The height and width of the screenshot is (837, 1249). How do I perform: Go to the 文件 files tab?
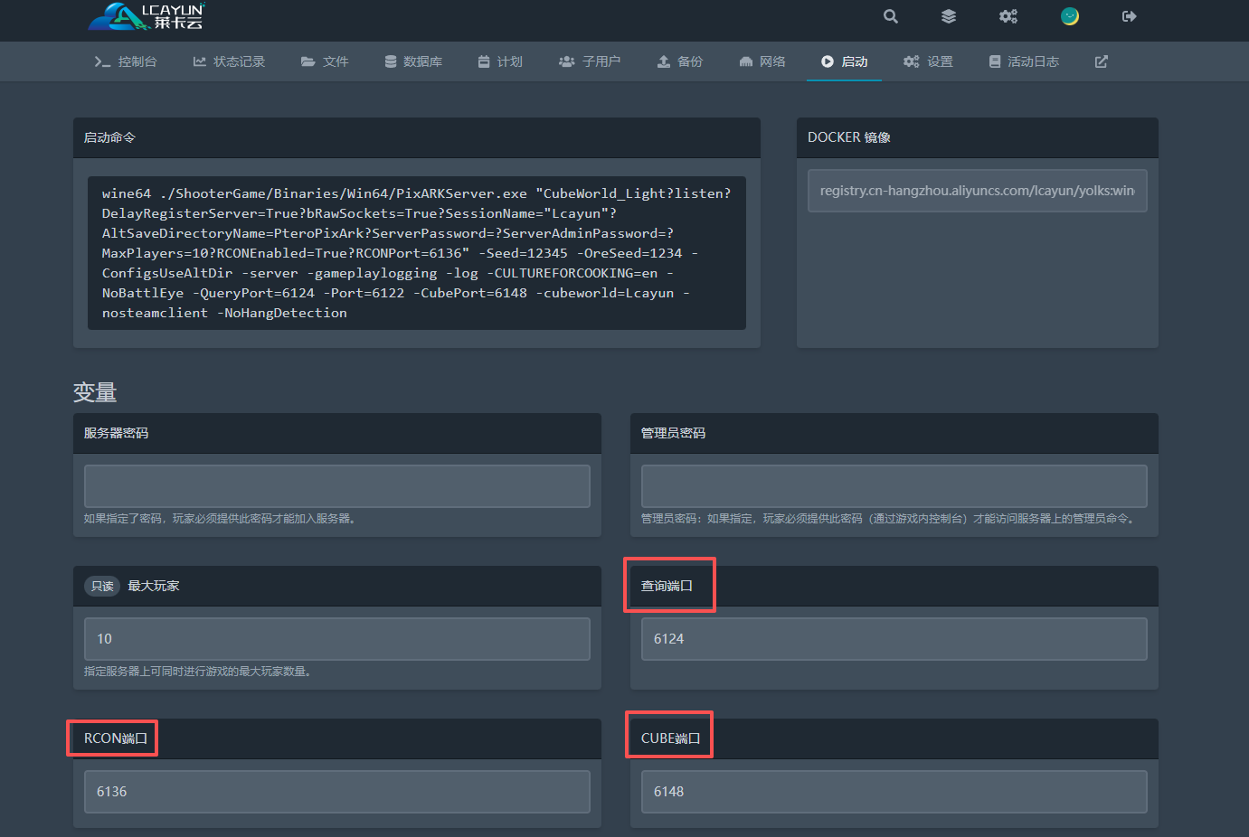tap(325, 61)
